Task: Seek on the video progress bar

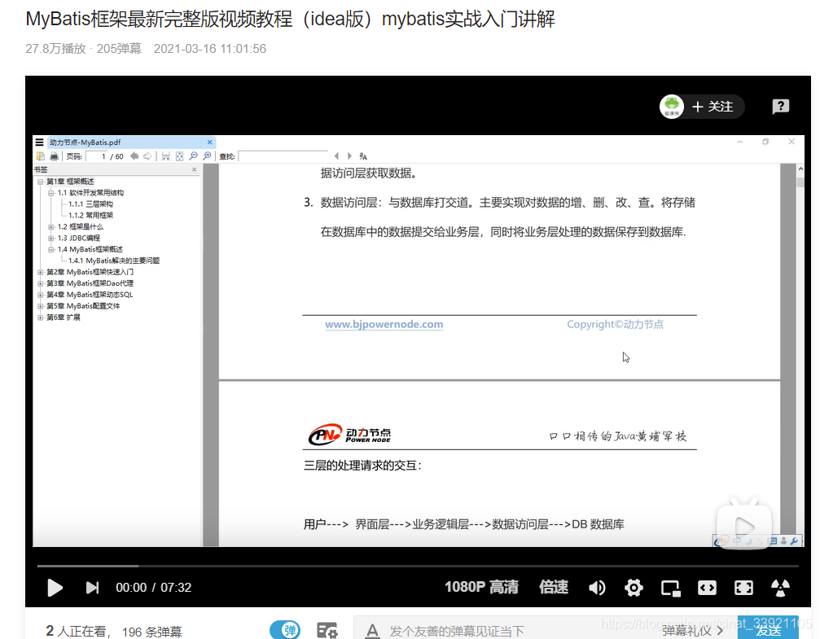Action: [418, 566]
